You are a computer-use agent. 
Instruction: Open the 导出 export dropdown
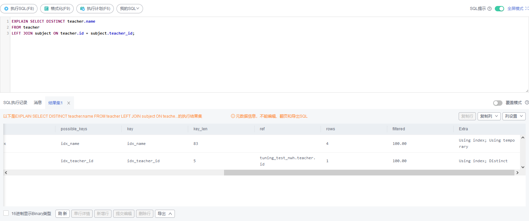165,214
